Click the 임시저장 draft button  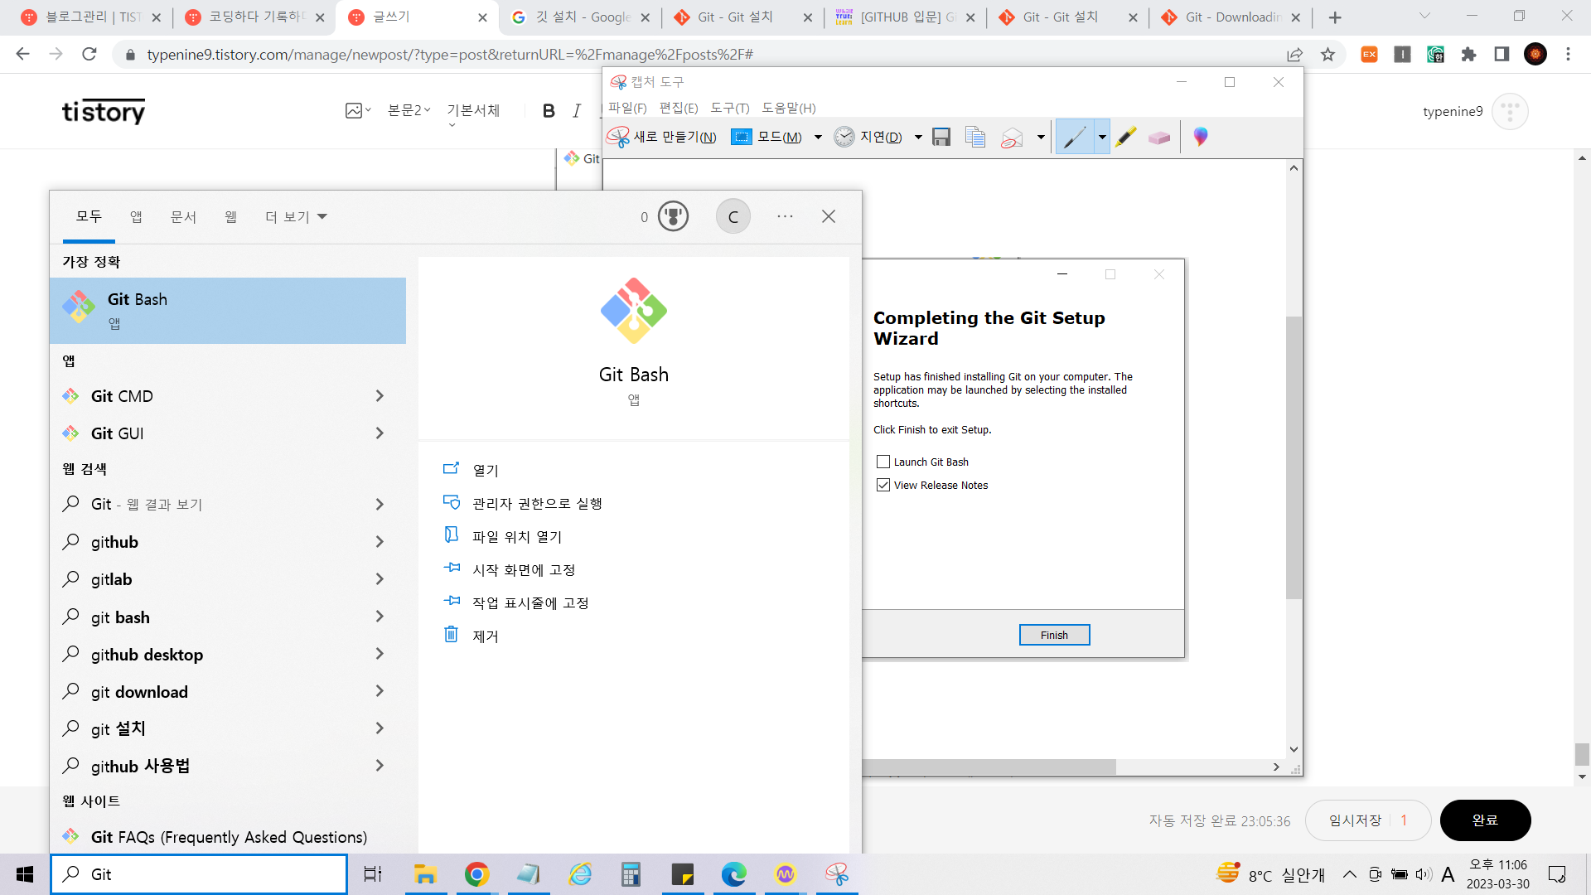(1368, 820)
